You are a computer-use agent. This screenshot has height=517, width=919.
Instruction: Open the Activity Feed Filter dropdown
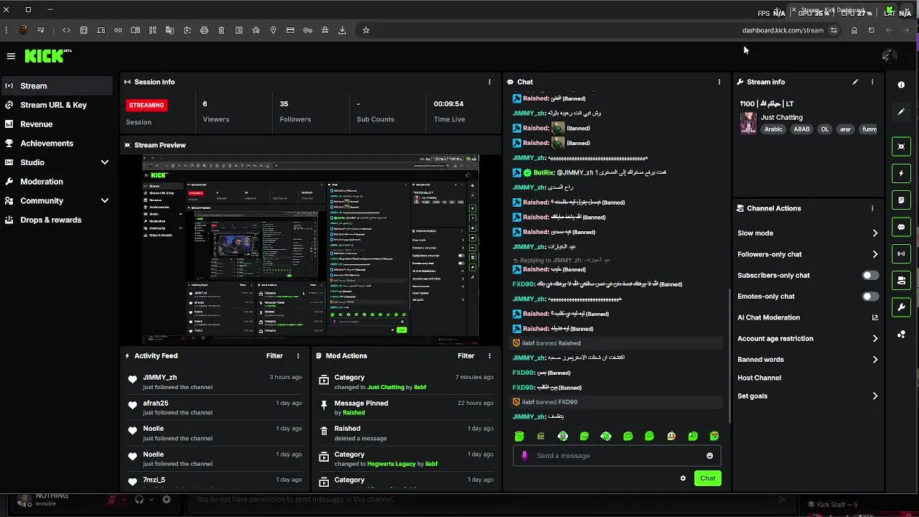coord(274,355)
